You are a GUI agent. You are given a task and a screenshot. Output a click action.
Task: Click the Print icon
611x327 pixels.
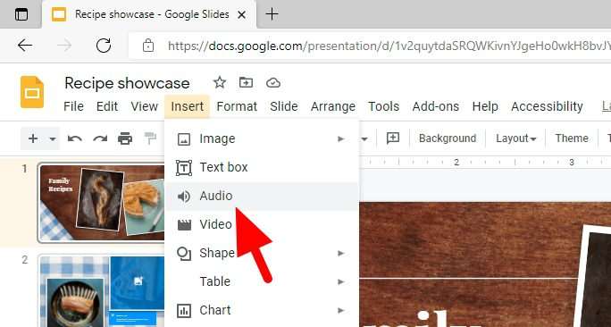(x=125, y=138)
